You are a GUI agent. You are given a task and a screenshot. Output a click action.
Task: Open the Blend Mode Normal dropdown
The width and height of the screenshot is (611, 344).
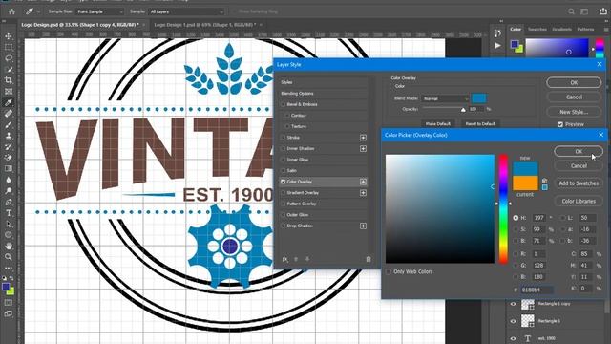pos(445,98)
